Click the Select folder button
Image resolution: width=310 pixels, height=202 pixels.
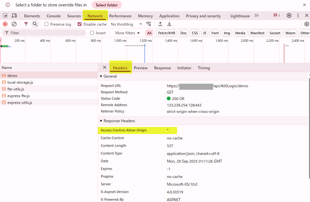point(107,5)
